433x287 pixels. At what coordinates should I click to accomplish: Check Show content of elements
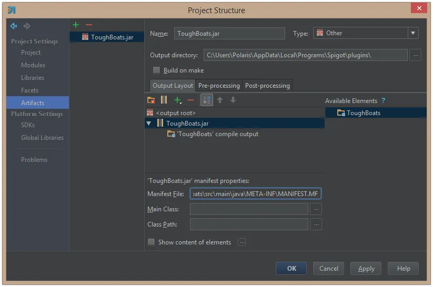click(x=151, y=242)
